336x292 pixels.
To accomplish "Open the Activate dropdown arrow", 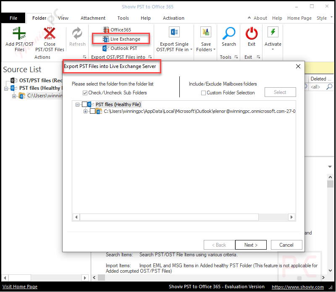I will coord(273,50).
